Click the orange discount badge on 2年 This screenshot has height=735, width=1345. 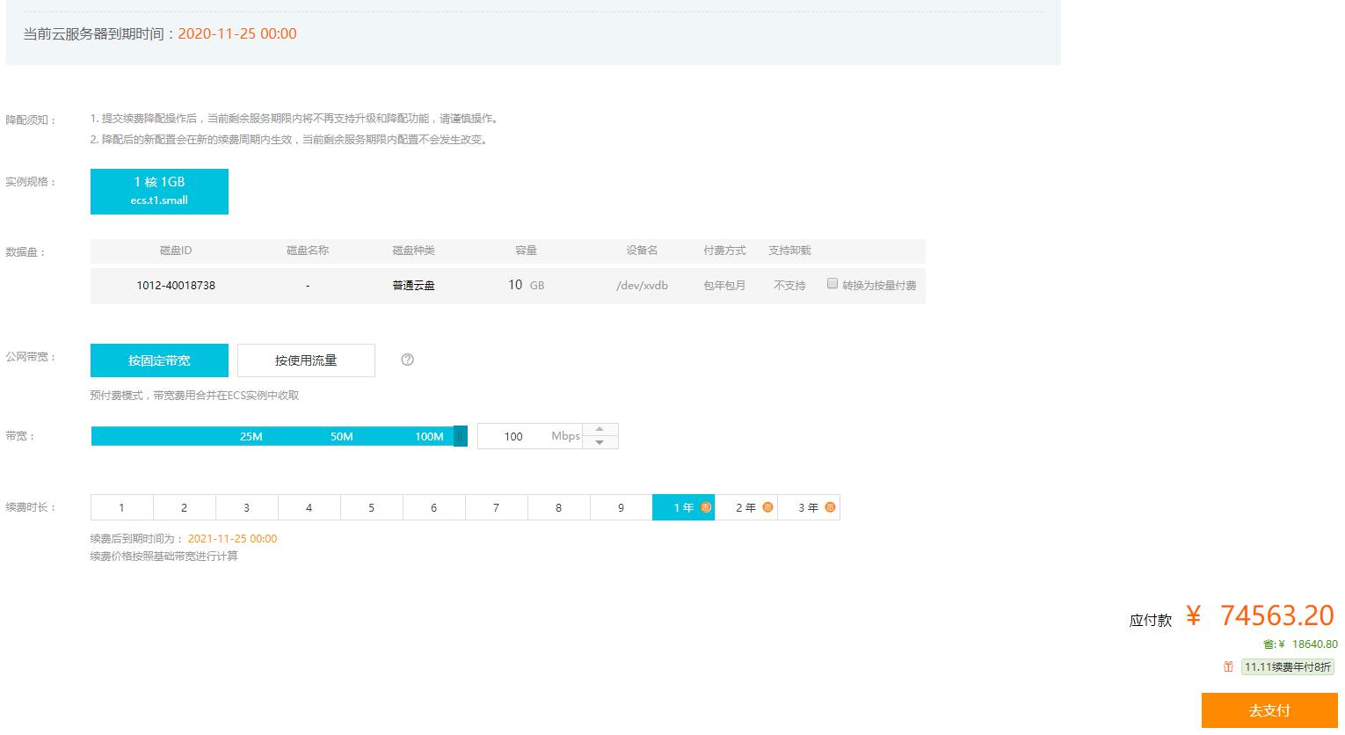[x=767, y=507]
